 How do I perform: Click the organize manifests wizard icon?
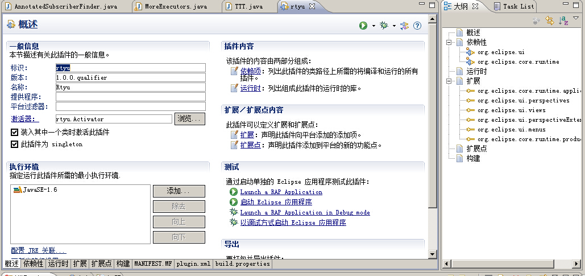pyautogui.click(x=404, y=26)
